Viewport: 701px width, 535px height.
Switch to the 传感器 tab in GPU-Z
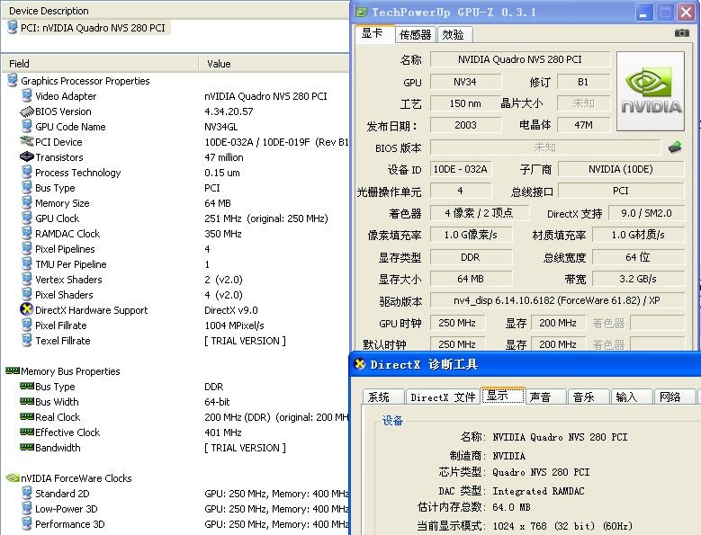point(416,35)
